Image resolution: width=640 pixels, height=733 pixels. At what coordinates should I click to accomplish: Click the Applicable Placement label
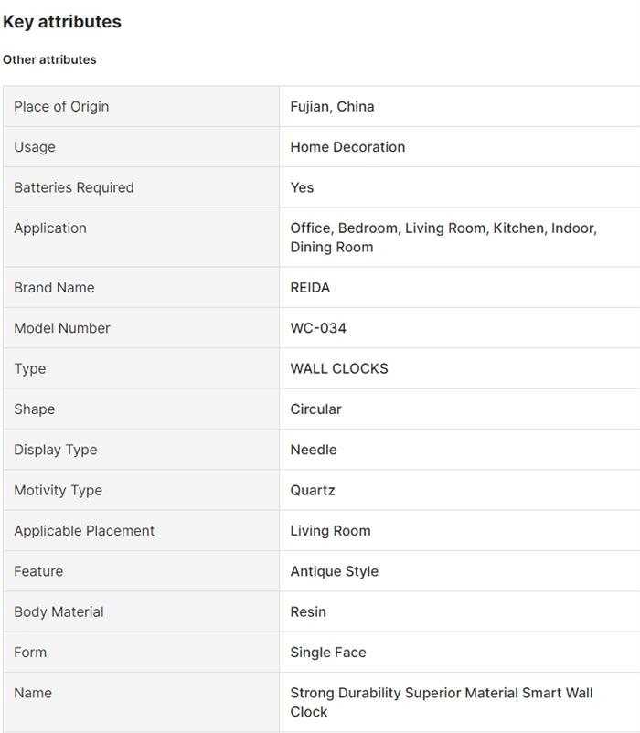pos(84,531)
